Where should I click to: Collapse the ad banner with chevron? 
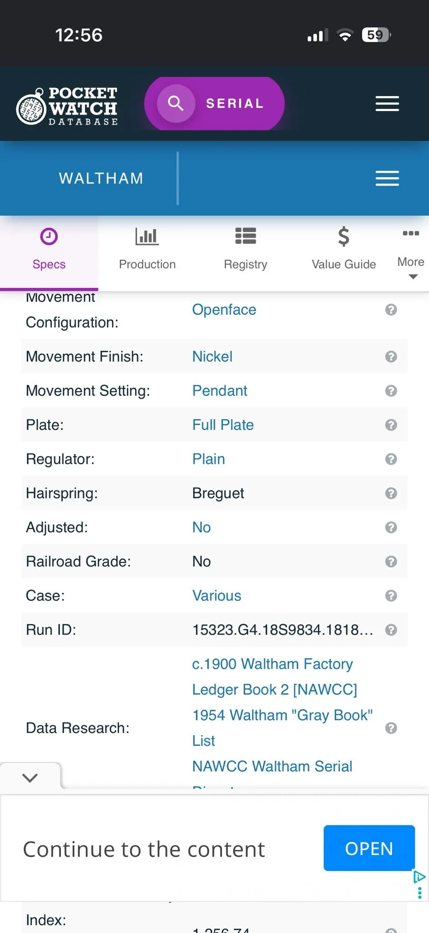point(30,778)
